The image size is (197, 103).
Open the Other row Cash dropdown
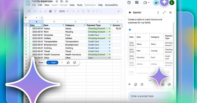pyautogui.click(x=109, y=58)
